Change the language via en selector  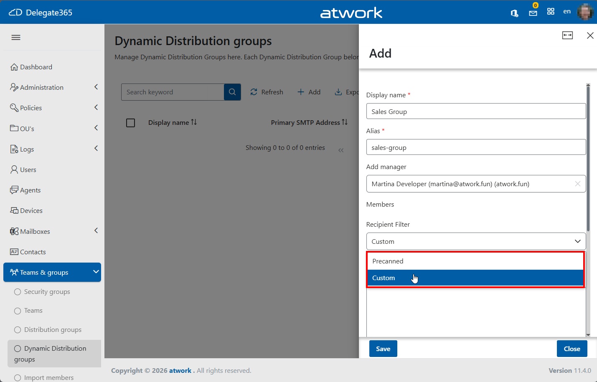(567, 12)
